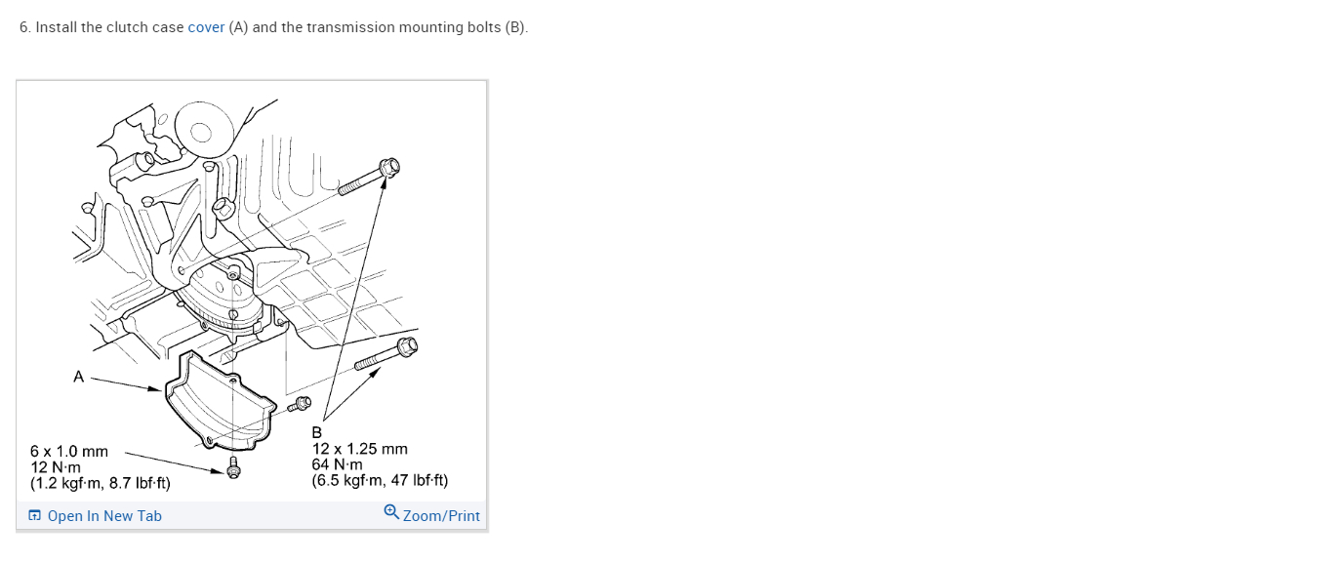Click the step 6 instruction text

pos(273,27)
